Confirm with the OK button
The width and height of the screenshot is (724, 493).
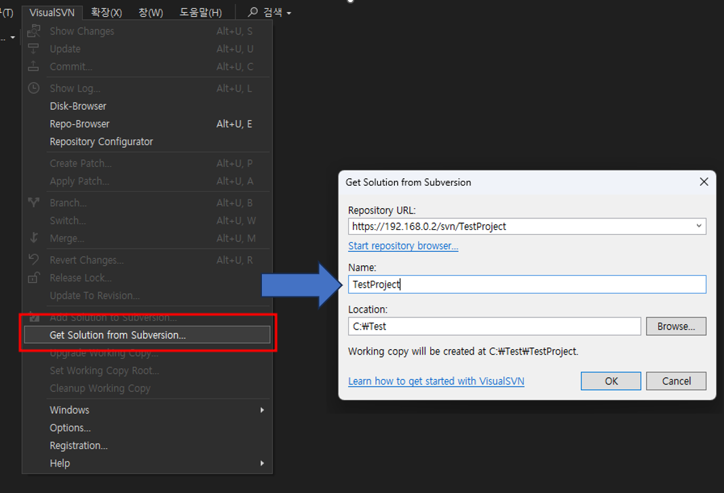tap(611, 381)
